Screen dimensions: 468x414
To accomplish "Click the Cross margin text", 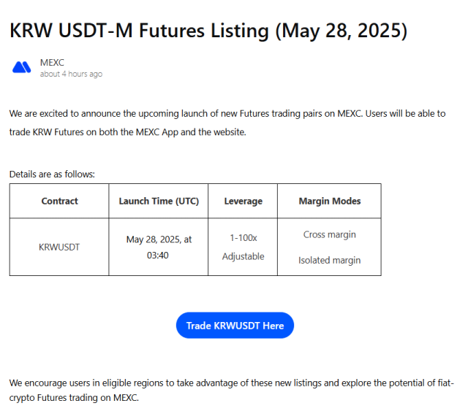I will [x=330, y=234].
